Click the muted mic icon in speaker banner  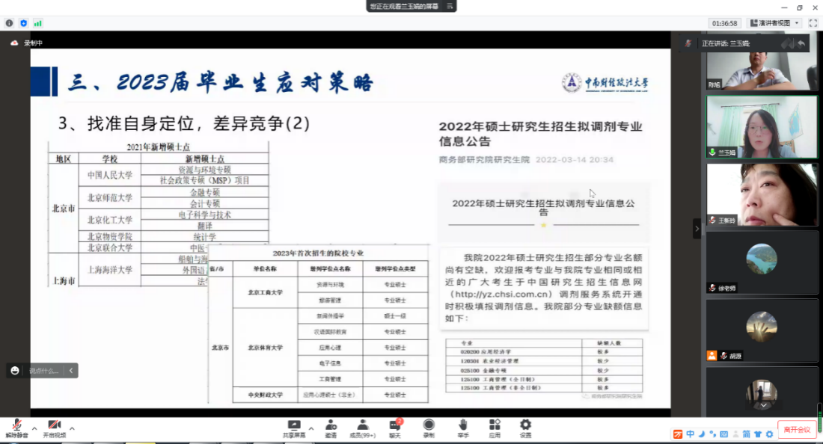(x=688, y=43)
